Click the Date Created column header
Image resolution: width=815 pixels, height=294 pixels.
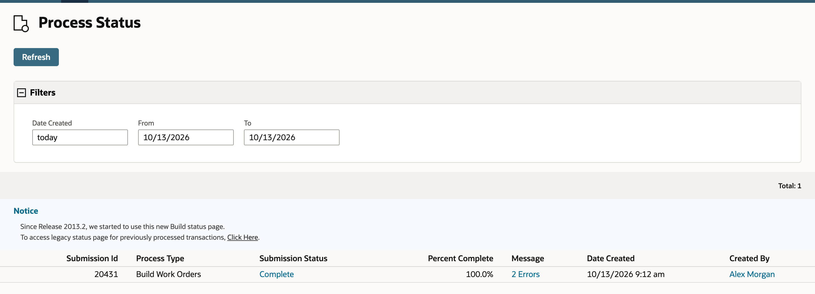coord(611,259)
